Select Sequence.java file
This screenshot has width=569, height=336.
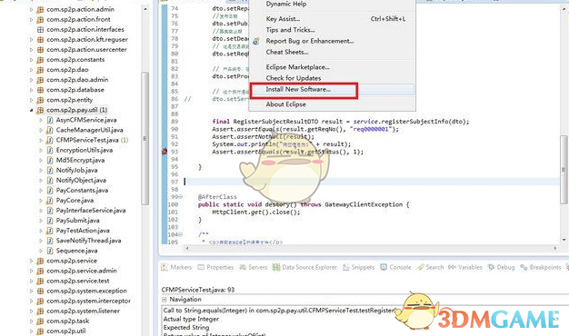(76, 251)
